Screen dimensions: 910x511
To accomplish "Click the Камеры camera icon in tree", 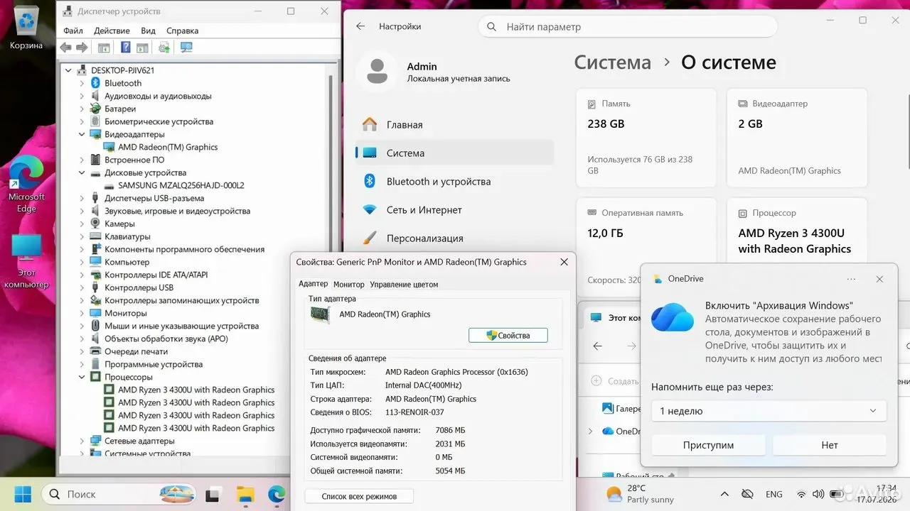I will coord(95,224).
